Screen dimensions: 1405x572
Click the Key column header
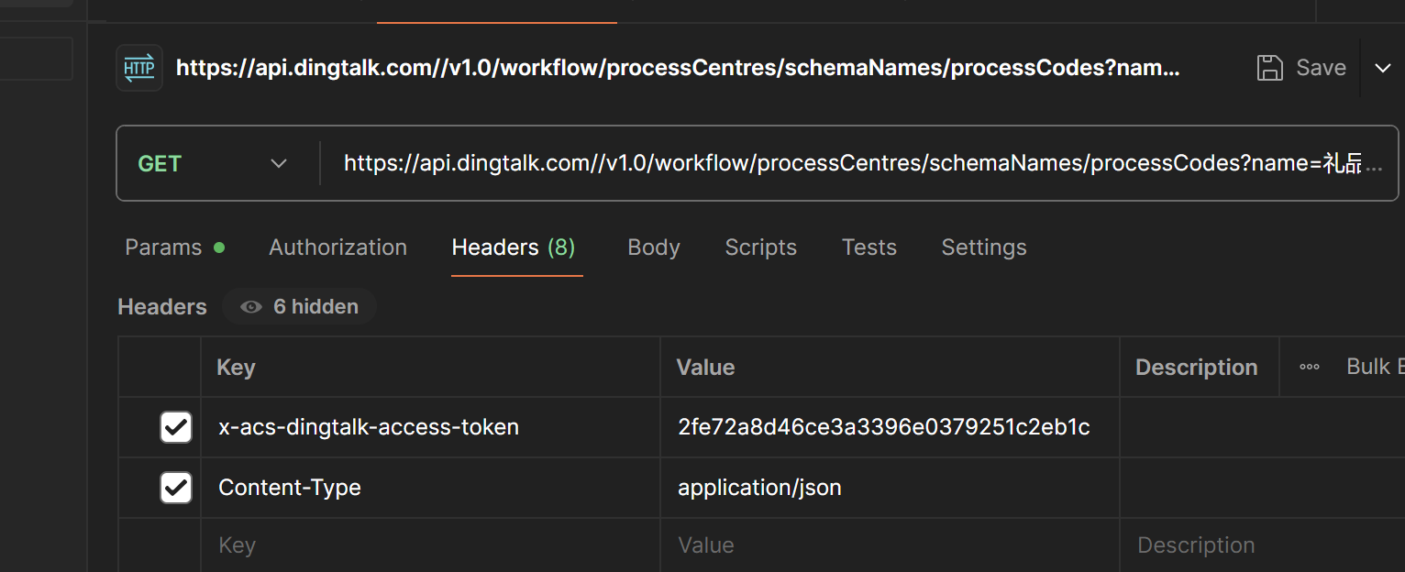pos(236,368)
